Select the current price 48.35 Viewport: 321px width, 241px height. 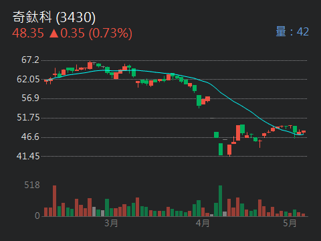pos(28,33)
